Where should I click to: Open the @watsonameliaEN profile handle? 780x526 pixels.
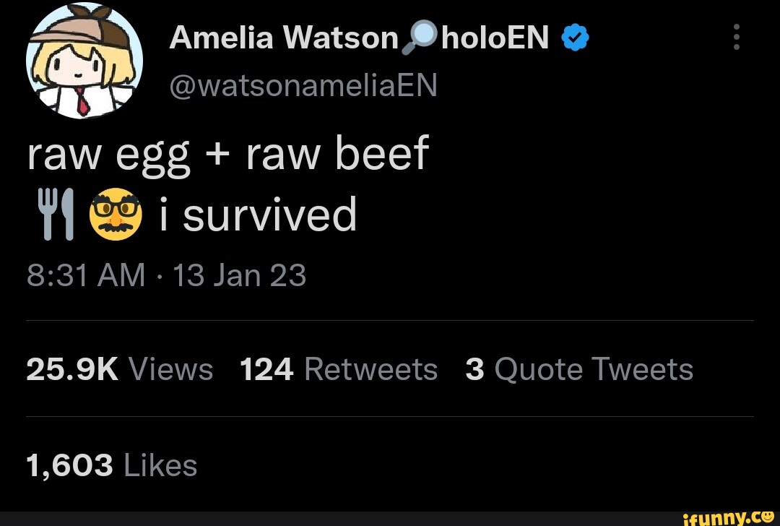point(303,85)
